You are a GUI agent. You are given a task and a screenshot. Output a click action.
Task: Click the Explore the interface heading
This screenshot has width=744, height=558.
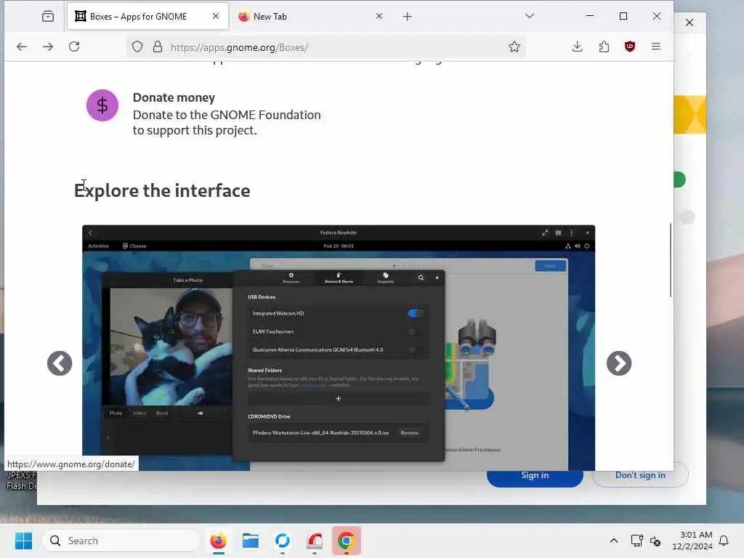162,190
